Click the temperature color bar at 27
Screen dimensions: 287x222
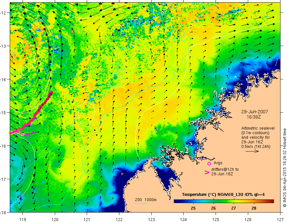(234, 201)
